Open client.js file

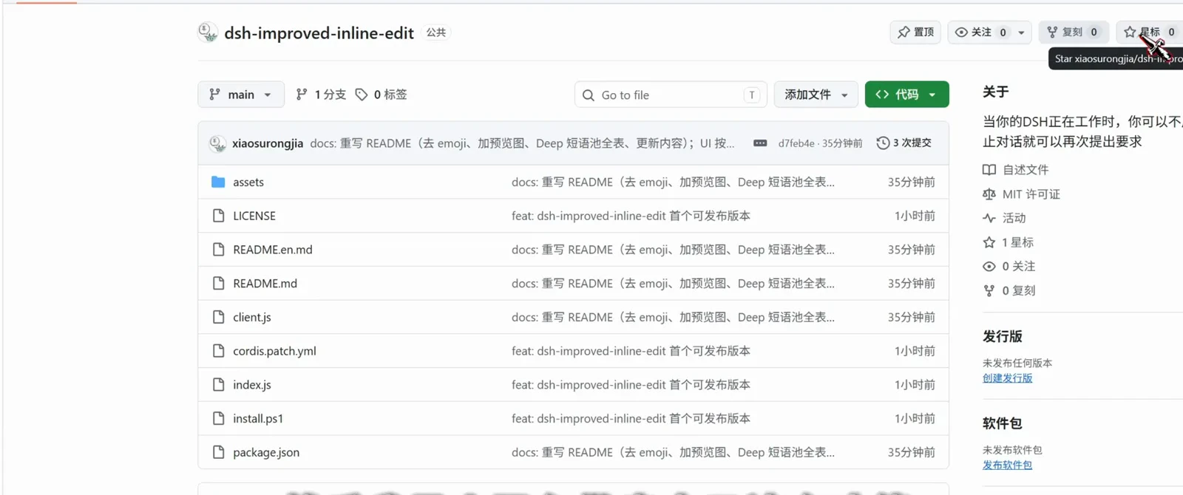pyautogui.click(x=252, y=318)
